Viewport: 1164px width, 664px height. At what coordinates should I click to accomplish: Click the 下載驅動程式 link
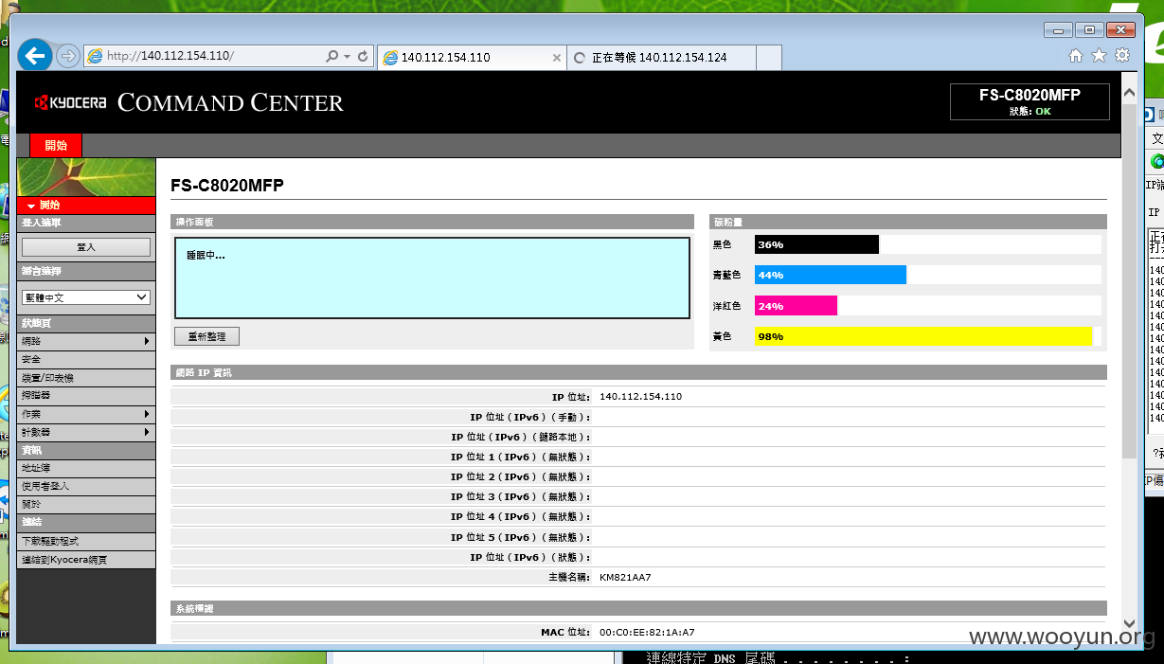86,541
